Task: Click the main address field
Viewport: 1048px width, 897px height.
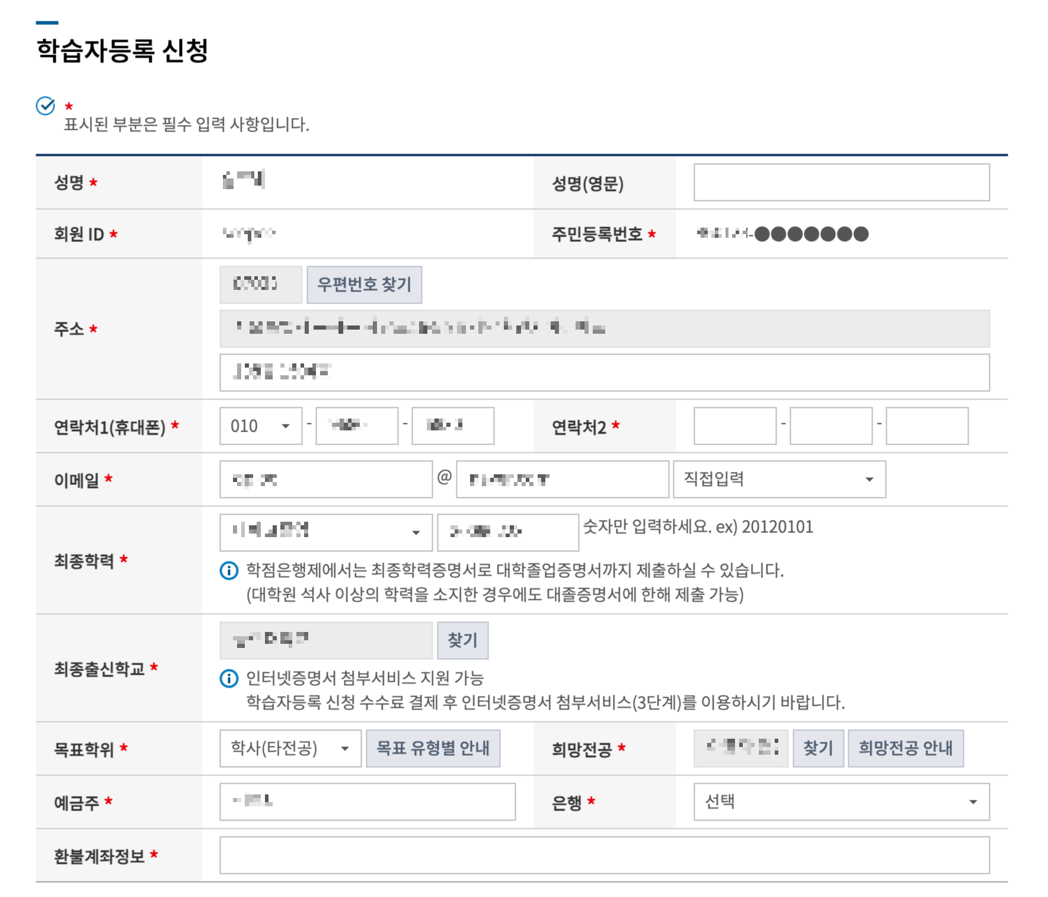Action: [605, 328]
